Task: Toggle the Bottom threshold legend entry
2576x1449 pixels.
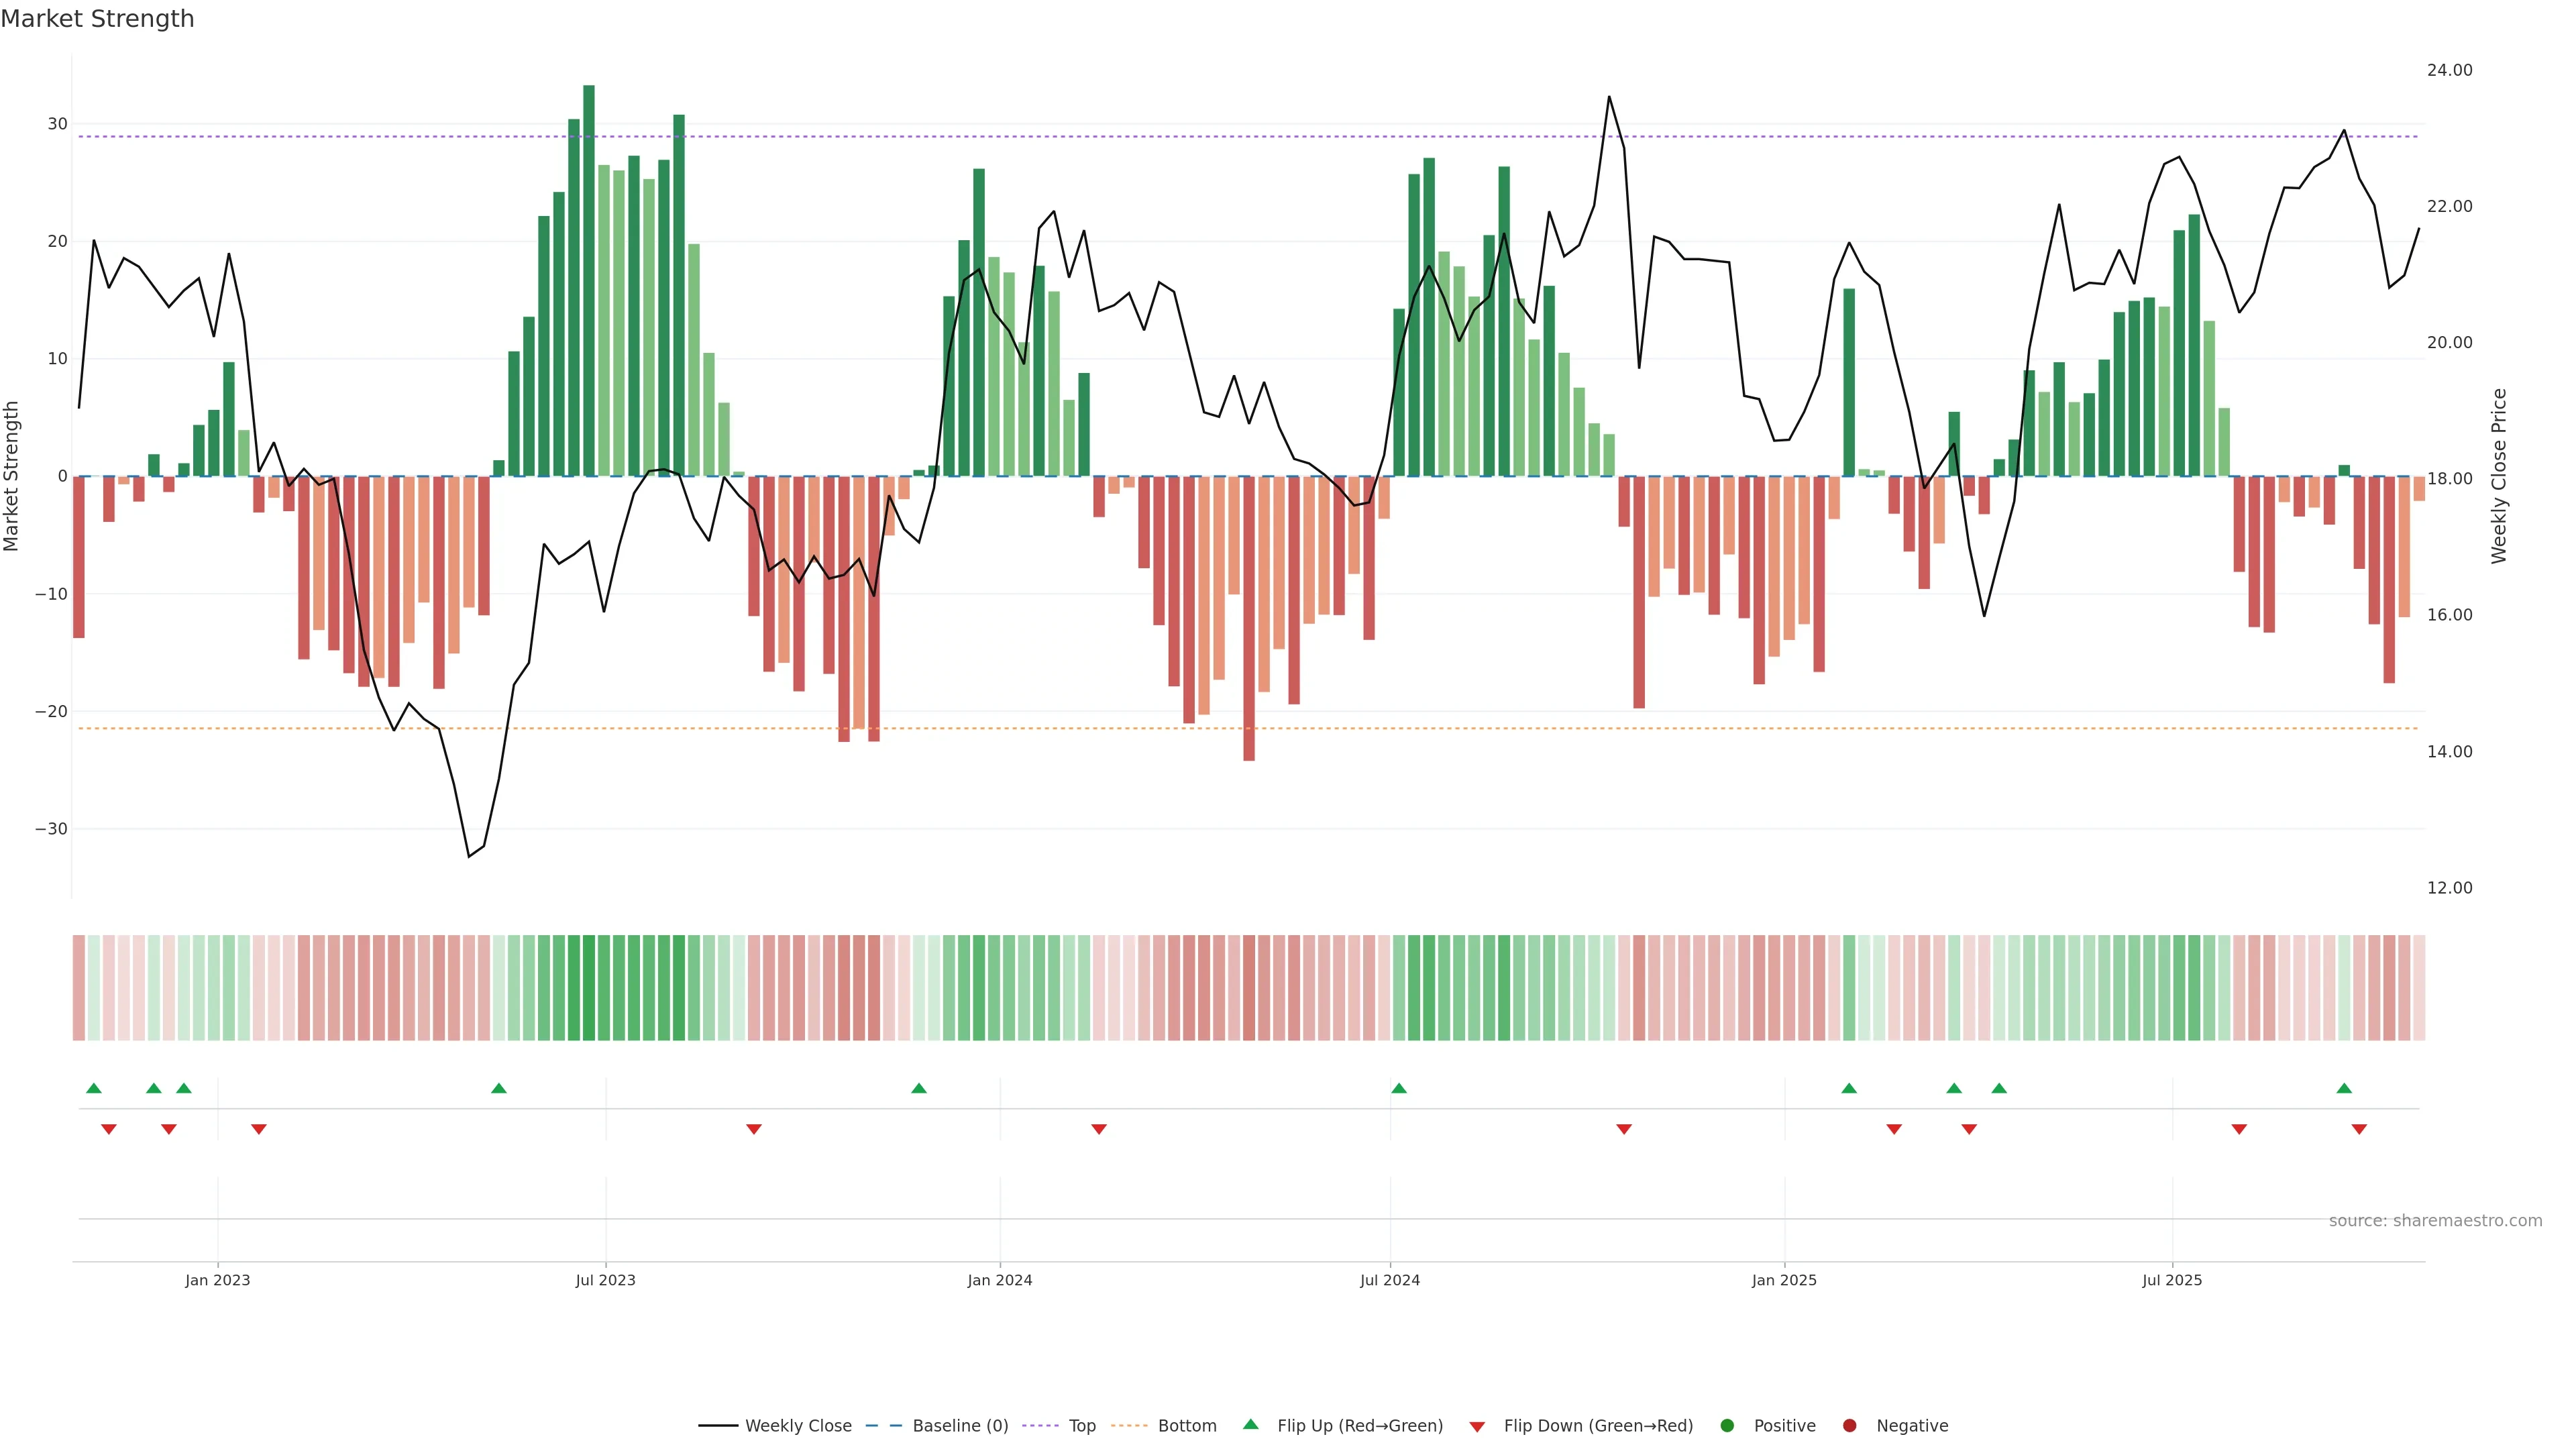Action: (1186, 1426)
